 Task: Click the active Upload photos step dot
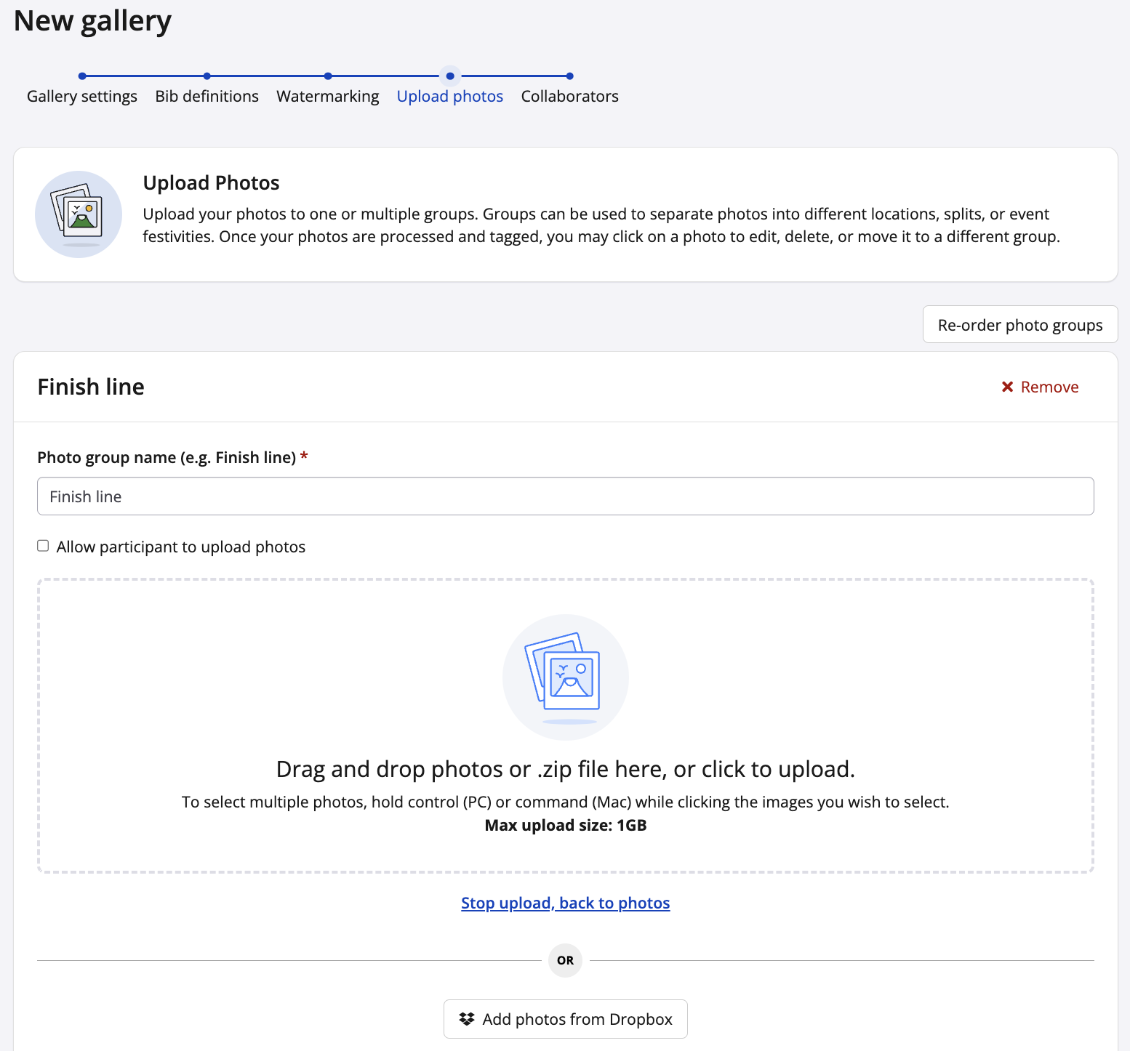(x=450, y=76)
